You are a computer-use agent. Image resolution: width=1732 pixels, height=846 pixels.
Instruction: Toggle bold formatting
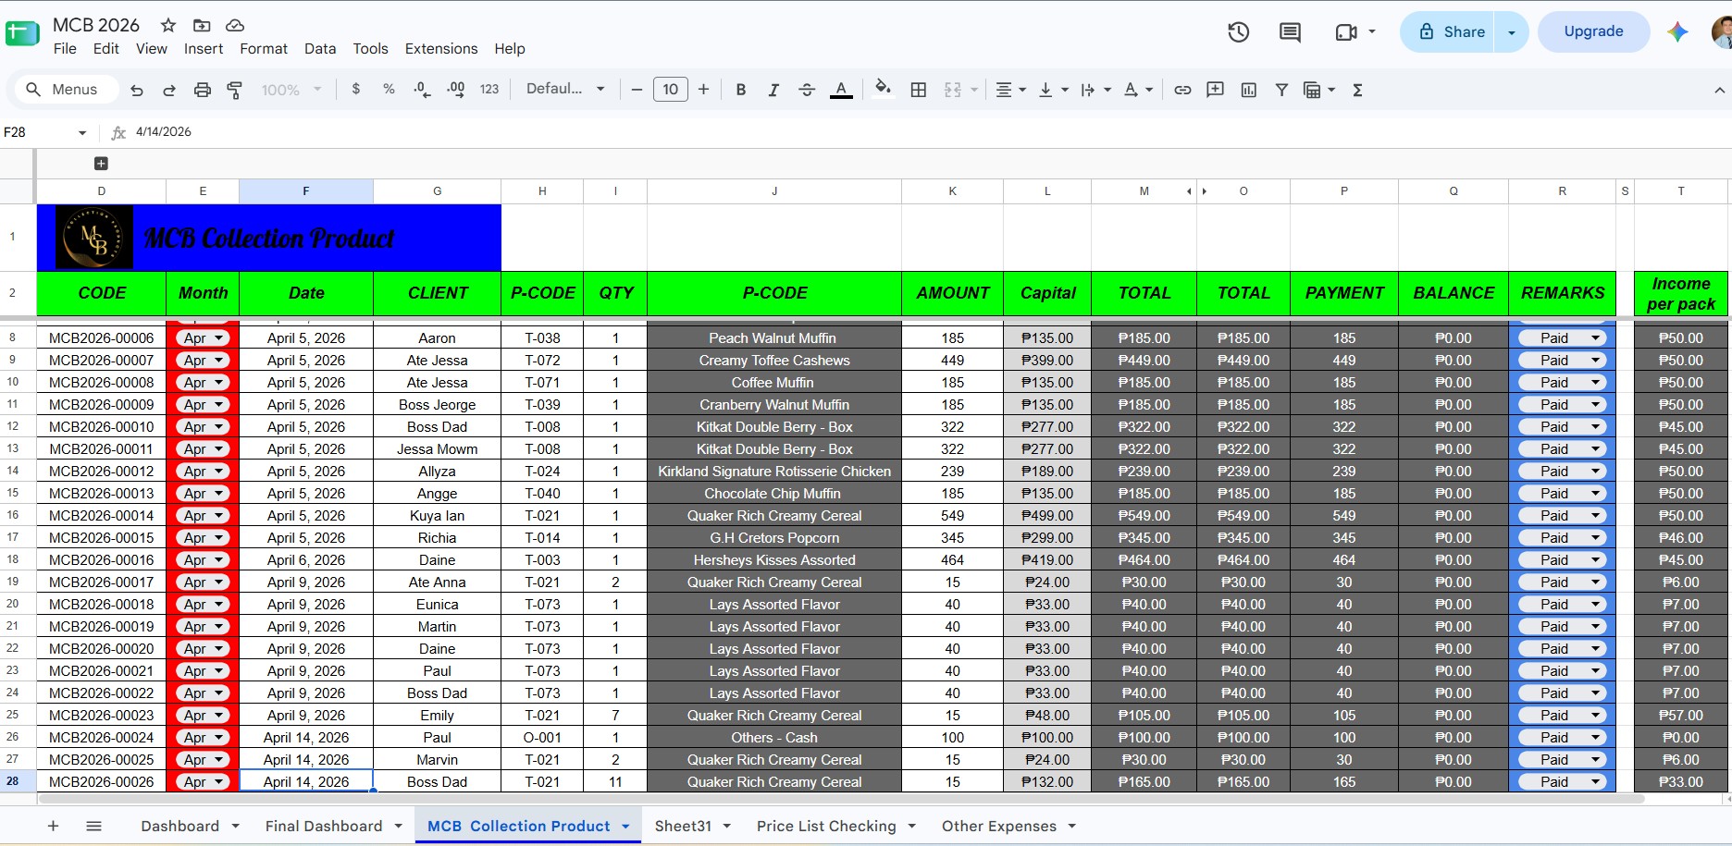(740, 90)
